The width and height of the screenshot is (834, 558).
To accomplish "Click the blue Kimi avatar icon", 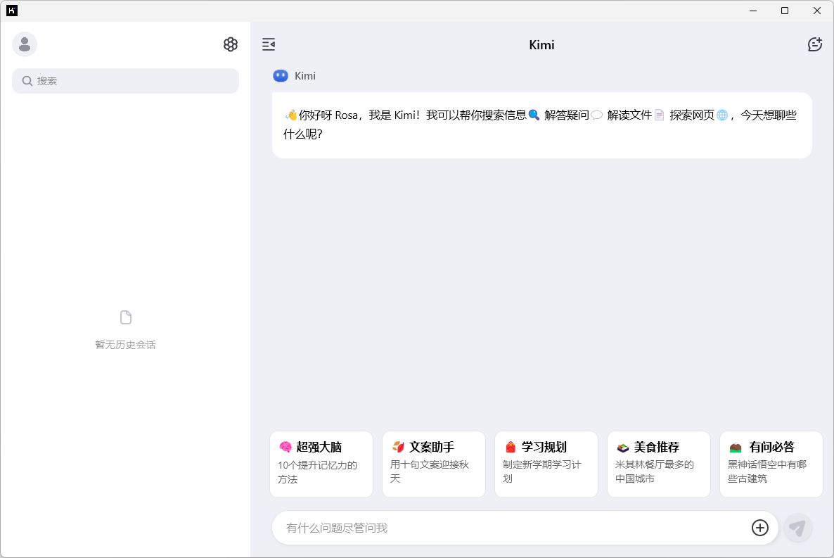I will coord(281,75).
